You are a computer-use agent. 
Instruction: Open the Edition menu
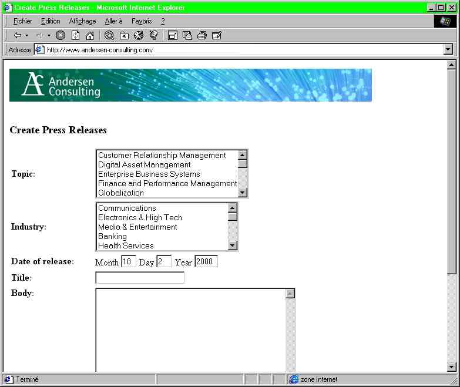[x=51, y=21]
